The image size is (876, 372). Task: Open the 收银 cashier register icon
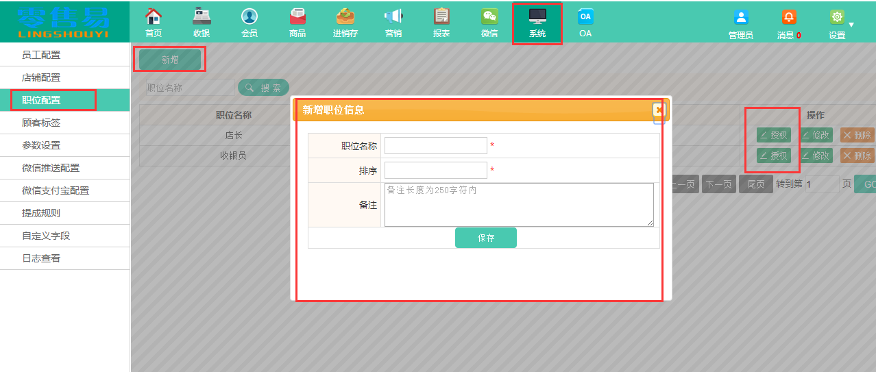click(x=202, y=16)
